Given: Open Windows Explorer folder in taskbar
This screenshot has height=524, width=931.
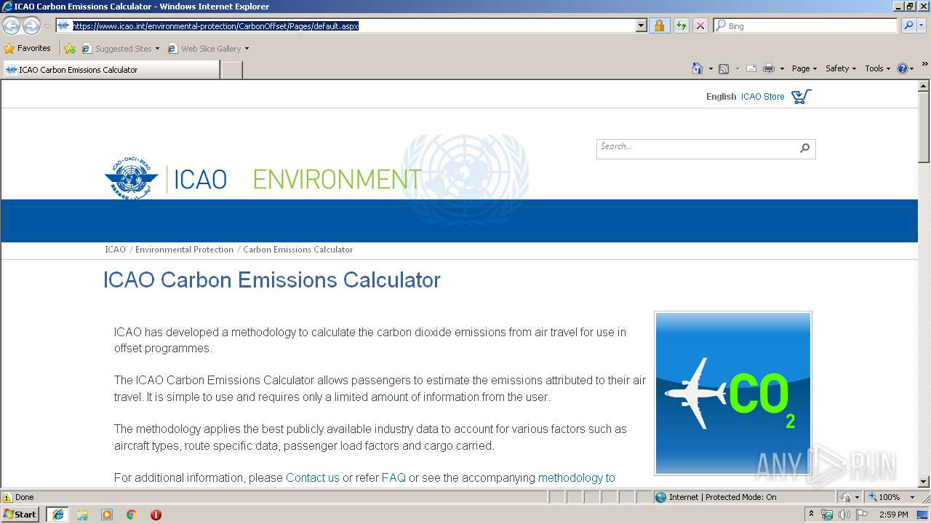Looking at the screenshot, I should pyautogui.click(x=82, y=515).
